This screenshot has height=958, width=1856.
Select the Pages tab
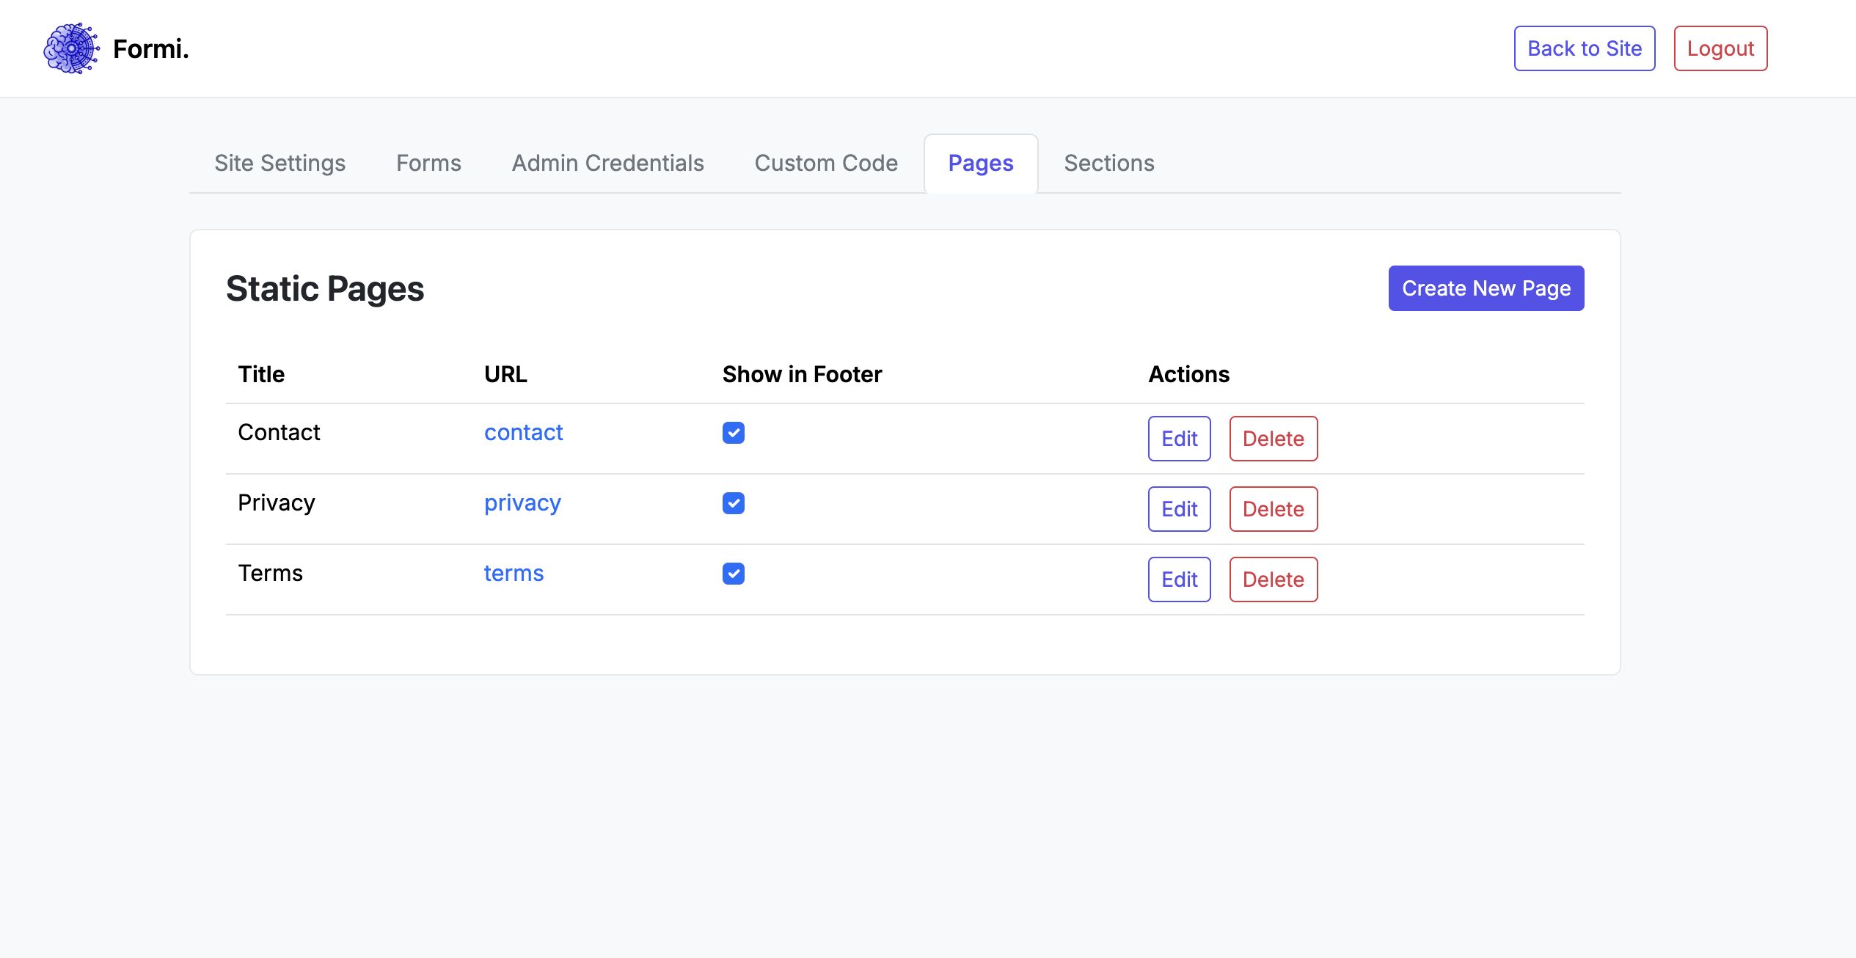(980, 163)
